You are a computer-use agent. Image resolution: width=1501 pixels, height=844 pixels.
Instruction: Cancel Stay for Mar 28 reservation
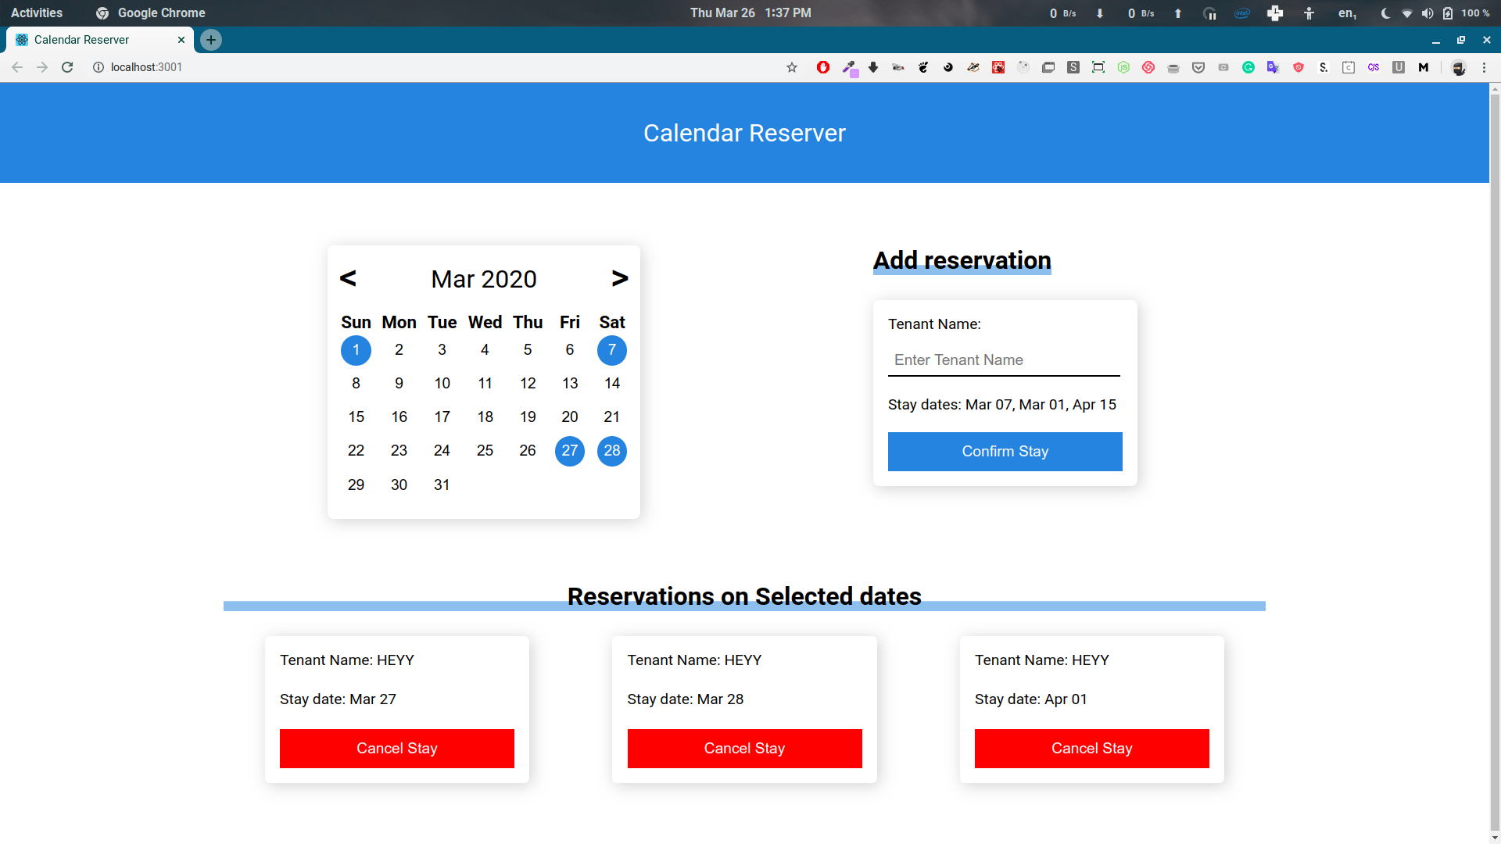point(744,749)
